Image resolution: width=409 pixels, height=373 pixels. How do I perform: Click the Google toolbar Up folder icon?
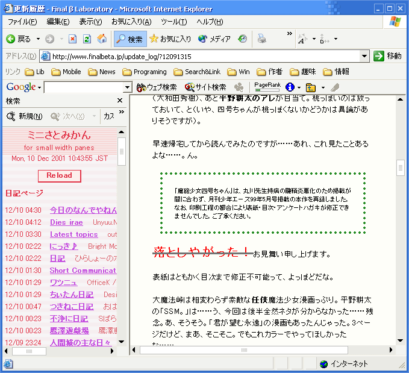click(x=311, y=88)
